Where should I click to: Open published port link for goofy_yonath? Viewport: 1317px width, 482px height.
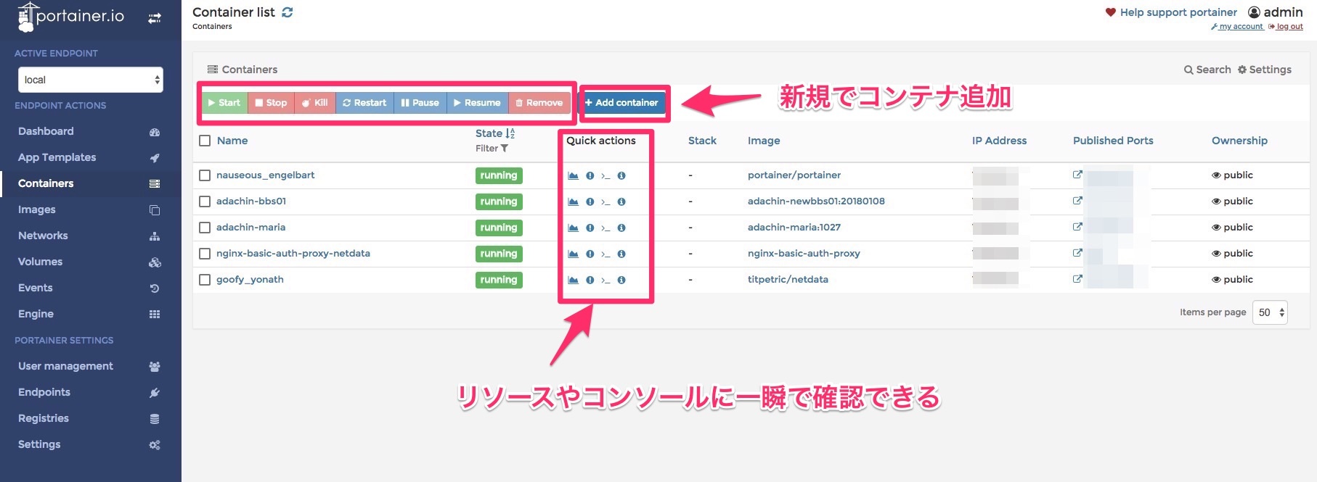(1077, 279)
